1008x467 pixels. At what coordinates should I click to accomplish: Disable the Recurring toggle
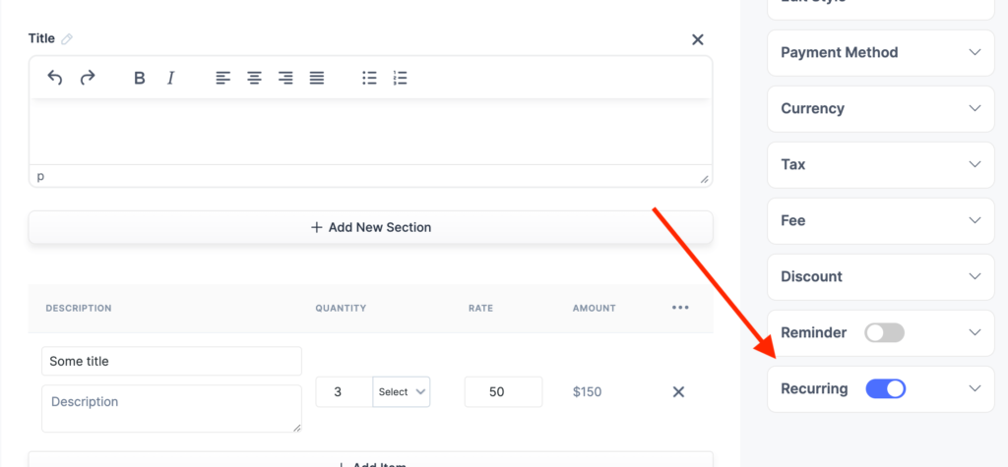tap(886, 388)
